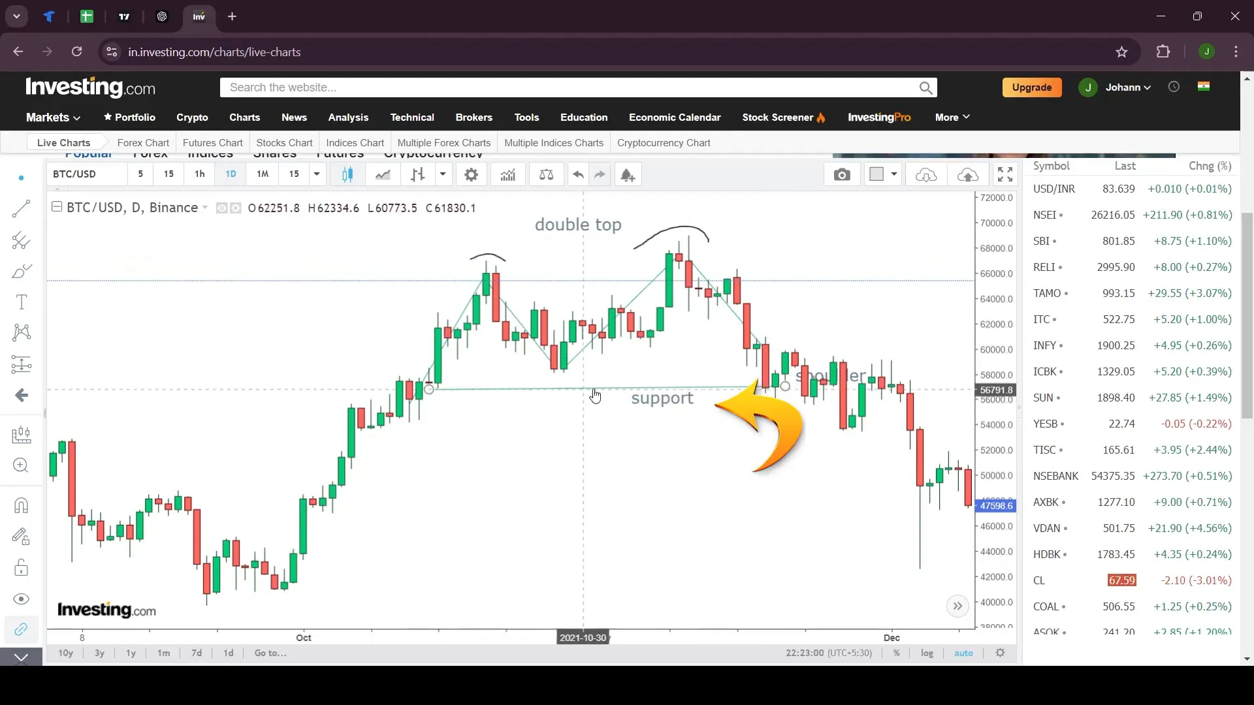Viewport: 1254px width, 705px height.
Task: Click the indicators/studies icon
Action: 509,175
